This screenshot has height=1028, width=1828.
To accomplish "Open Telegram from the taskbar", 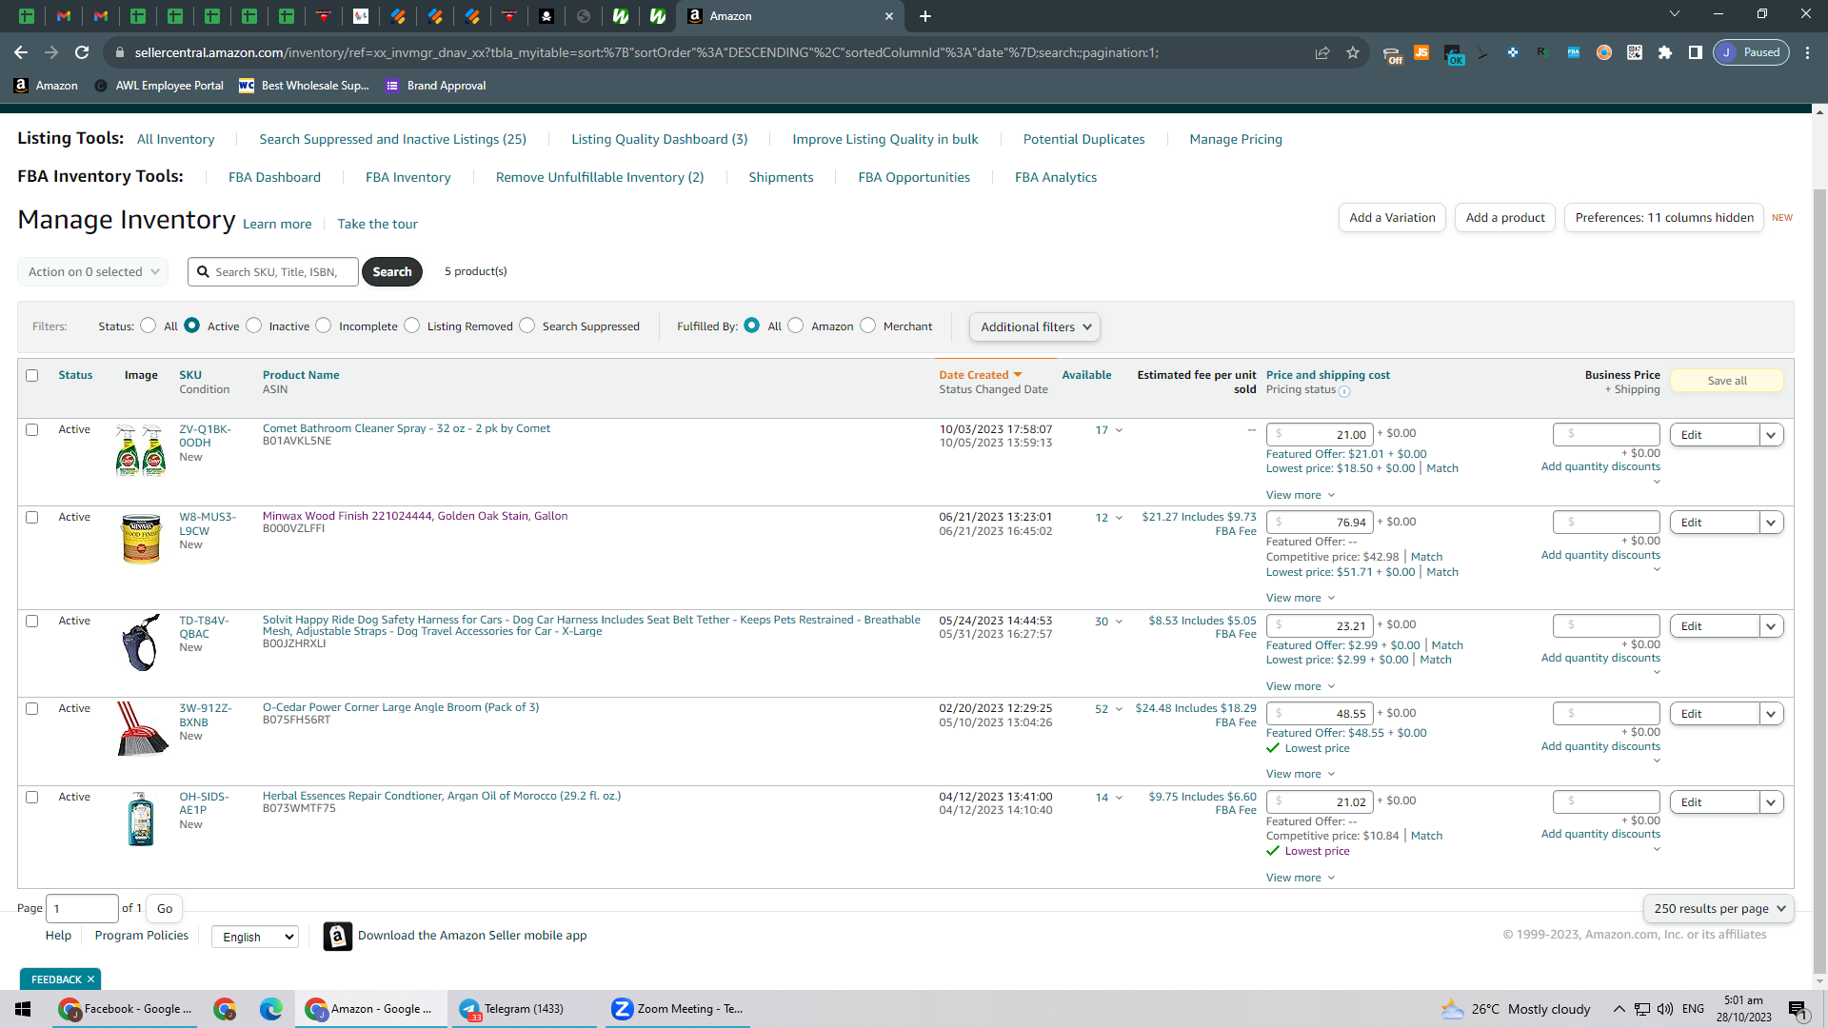I will pos(522,1009).
